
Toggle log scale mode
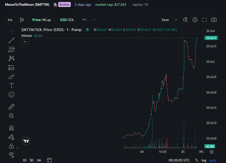tap(204, 160)
